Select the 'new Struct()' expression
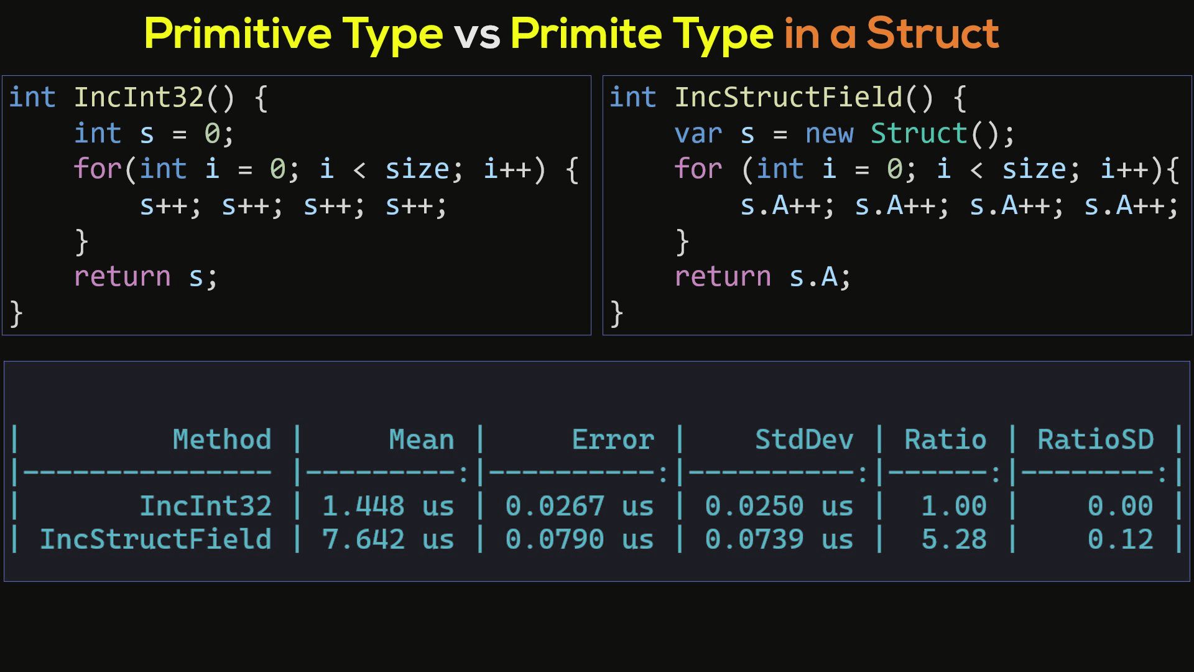 pyautogui.click(x=908, y=133)
